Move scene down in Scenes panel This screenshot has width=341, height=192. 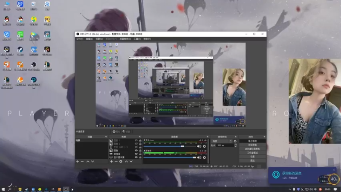pyautogui.click(x=92, y=162)
